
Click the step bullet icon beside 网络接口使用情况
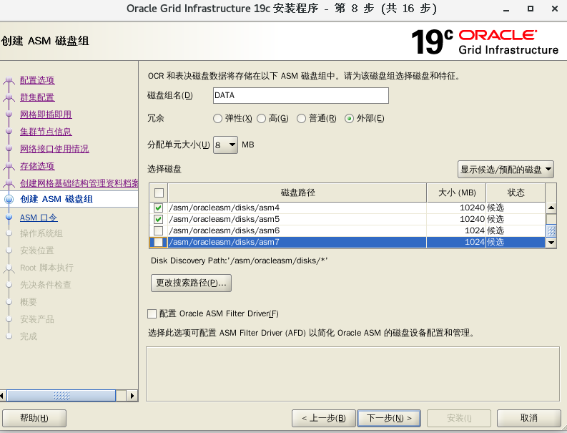pyautogui.click(x=9, y=148)
